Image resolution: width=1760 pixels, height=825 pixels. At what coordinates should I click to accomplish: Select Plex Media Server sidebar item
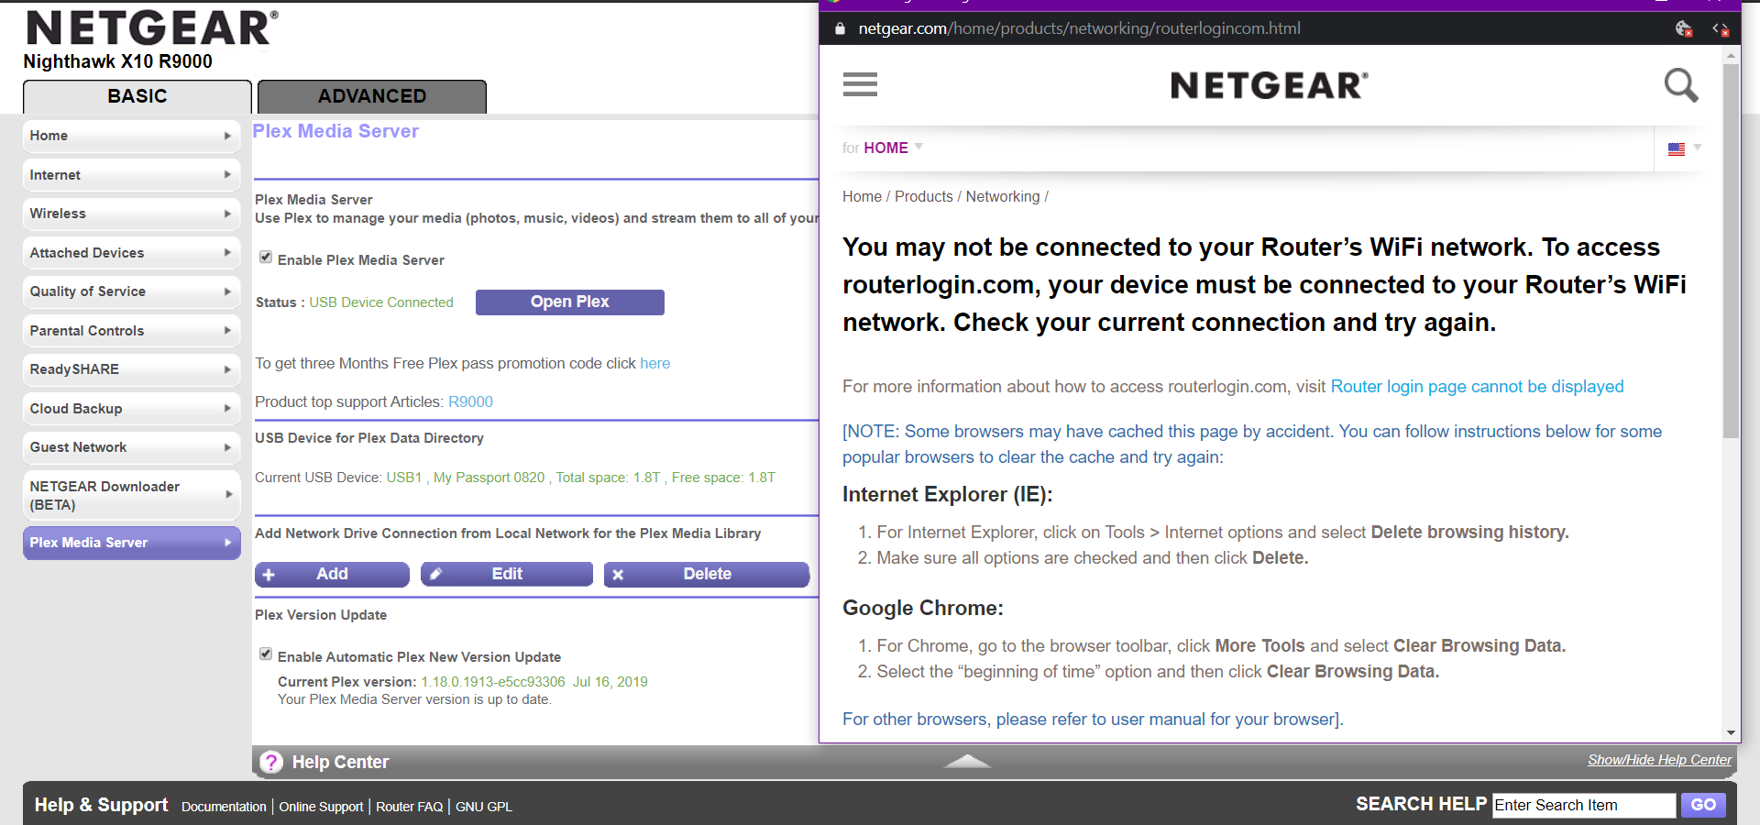coord(131,543)
